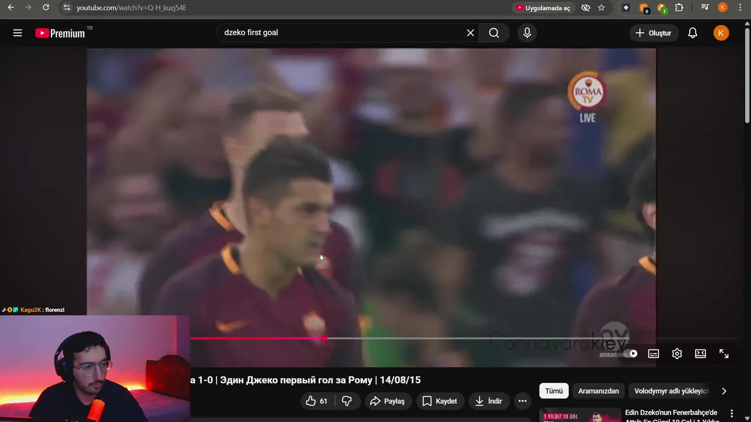
Task: Go forward with the browser forward arrow
Action: click(x=28, y=8)
